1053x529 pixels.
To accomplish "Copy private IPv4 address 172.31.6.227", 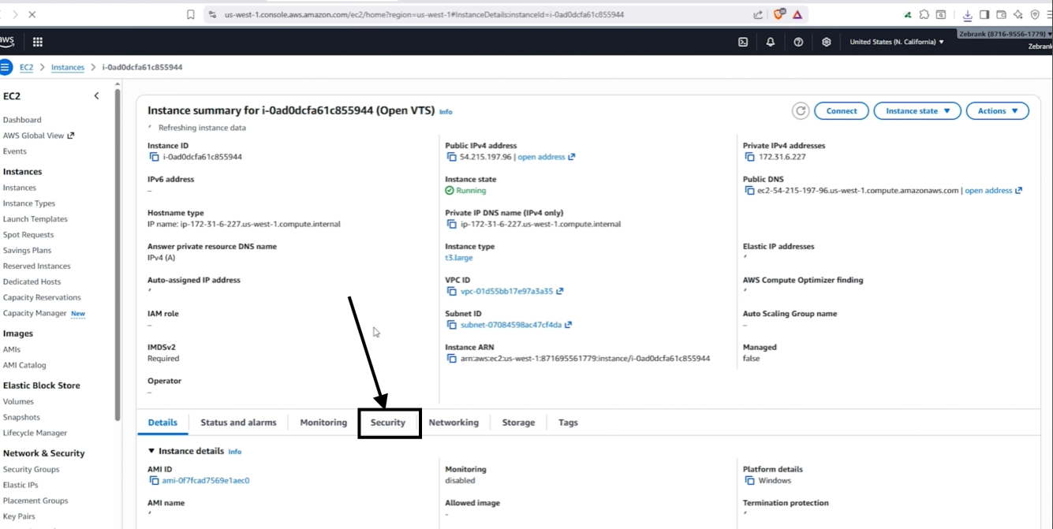I will (749, 157).
